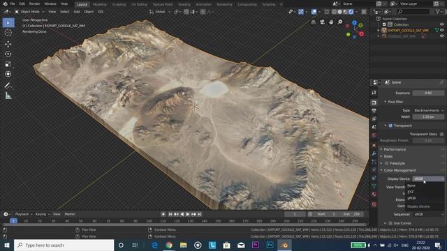The height and width of the screenshot is (251, 447).
Task: Click the Windows search box
Action: pyautogui.click(x=64, y=245)
